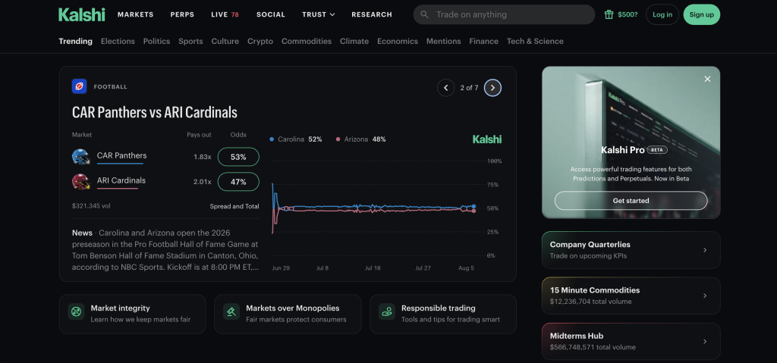Open 15 Minute Commodities chevron
The height and width of the screenshot is (363, 777).
pyautogui.click(x=705, y=296)
